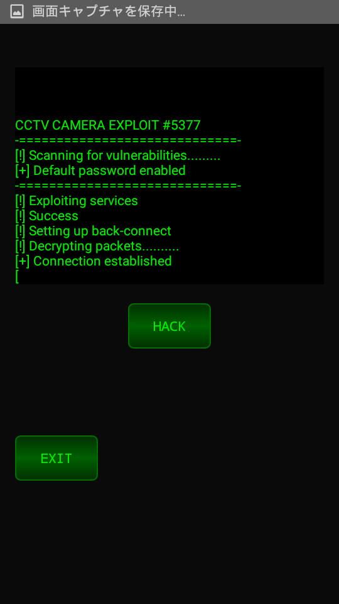Tap the HACK button

[x=169, y=326]
